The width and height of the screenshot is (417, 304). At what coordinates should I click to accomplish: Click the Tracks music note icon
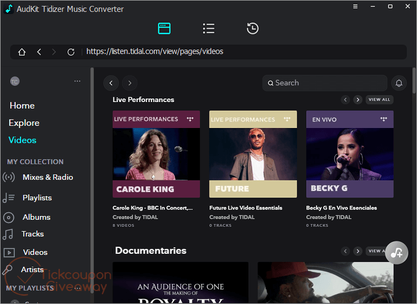[8, 234]
